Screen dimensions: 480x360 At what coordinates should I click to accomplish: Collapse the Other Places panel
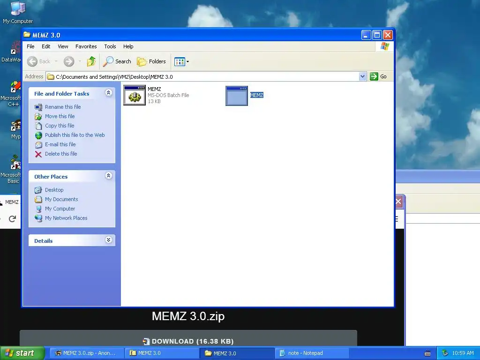108,176
